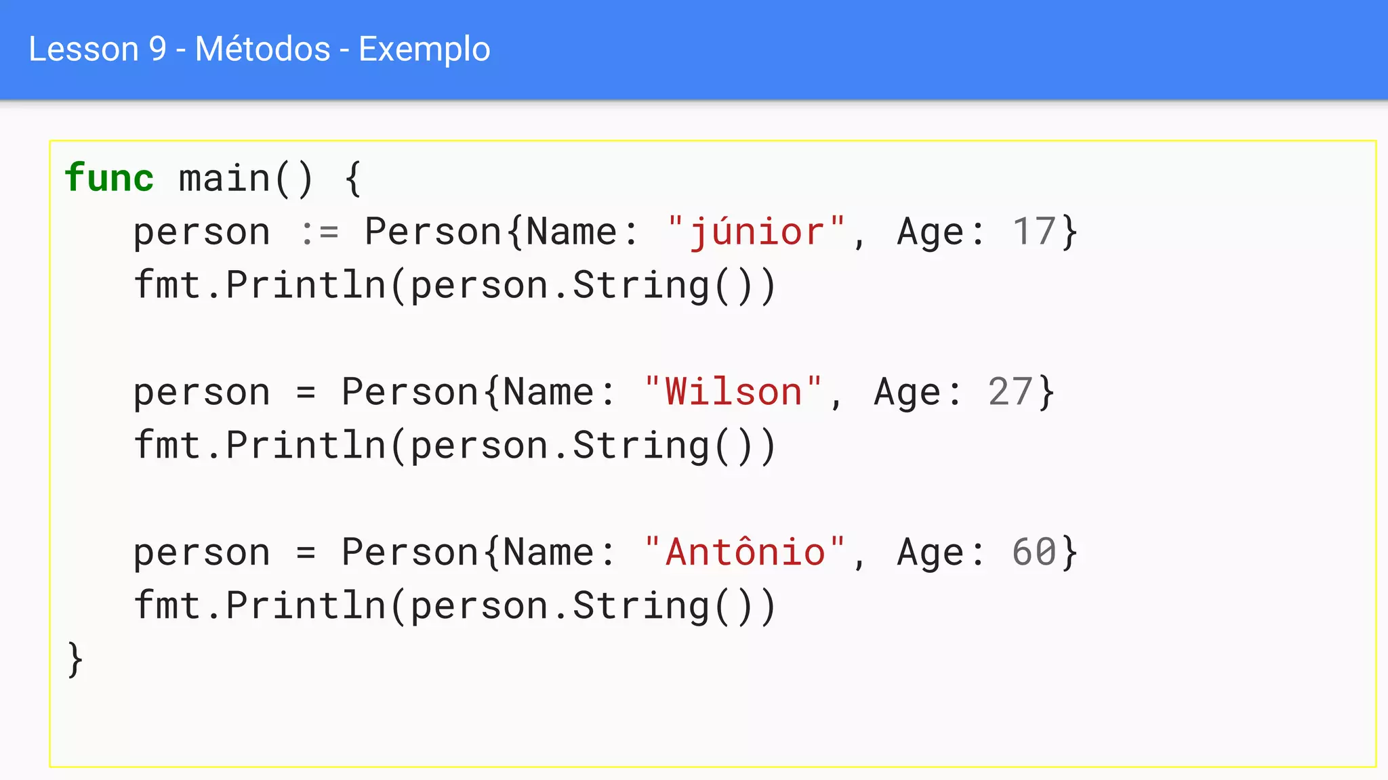Click the string literal "Antônio"

pos(744,551)
